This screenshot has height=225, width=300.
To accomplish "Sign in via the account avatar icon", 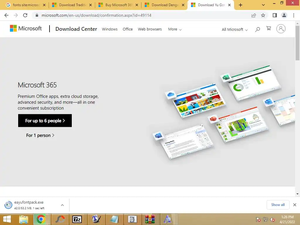I will [281, 29].
